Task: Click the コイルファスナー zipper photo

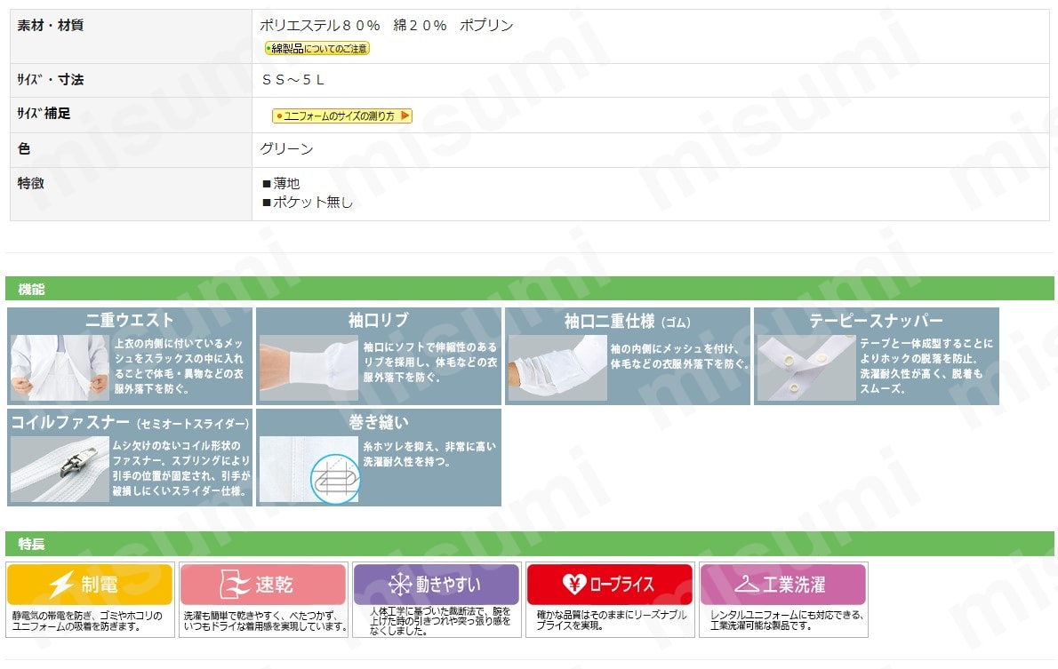Action: pyautogui.click(x=60, y=469)
